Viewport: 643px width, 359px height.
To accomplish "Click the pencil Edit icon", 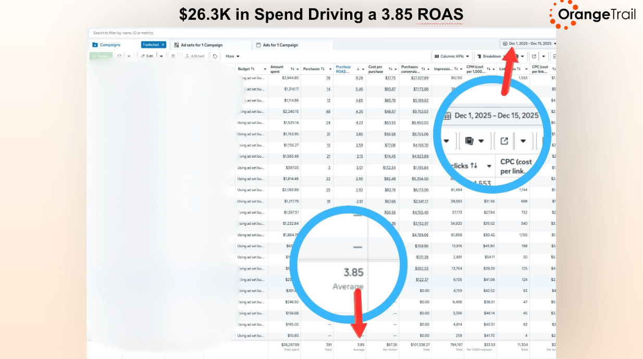I will 143,56.
